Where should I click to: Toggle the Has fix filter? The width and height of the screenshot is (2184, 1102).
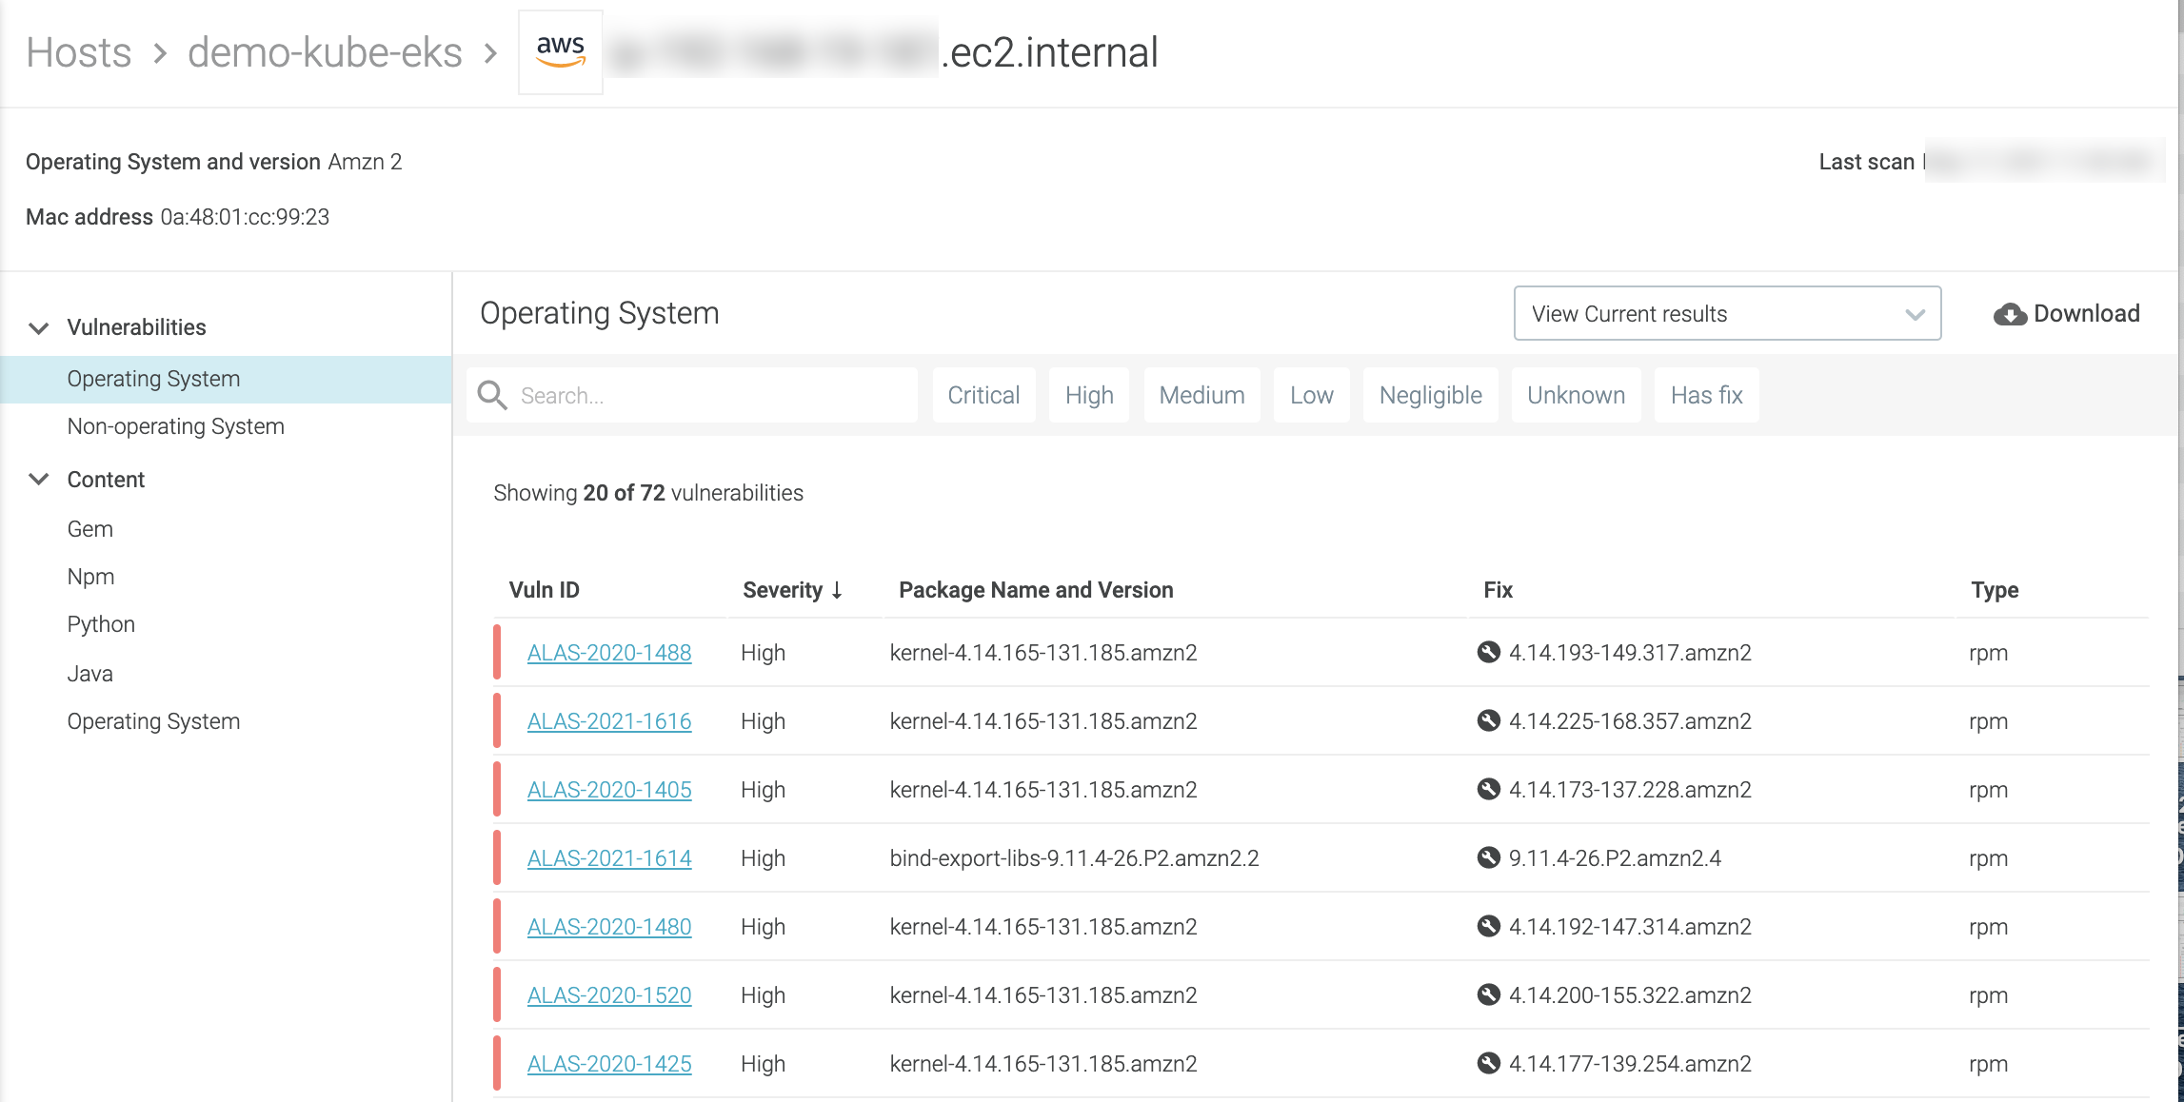(x=1706, y=395)
